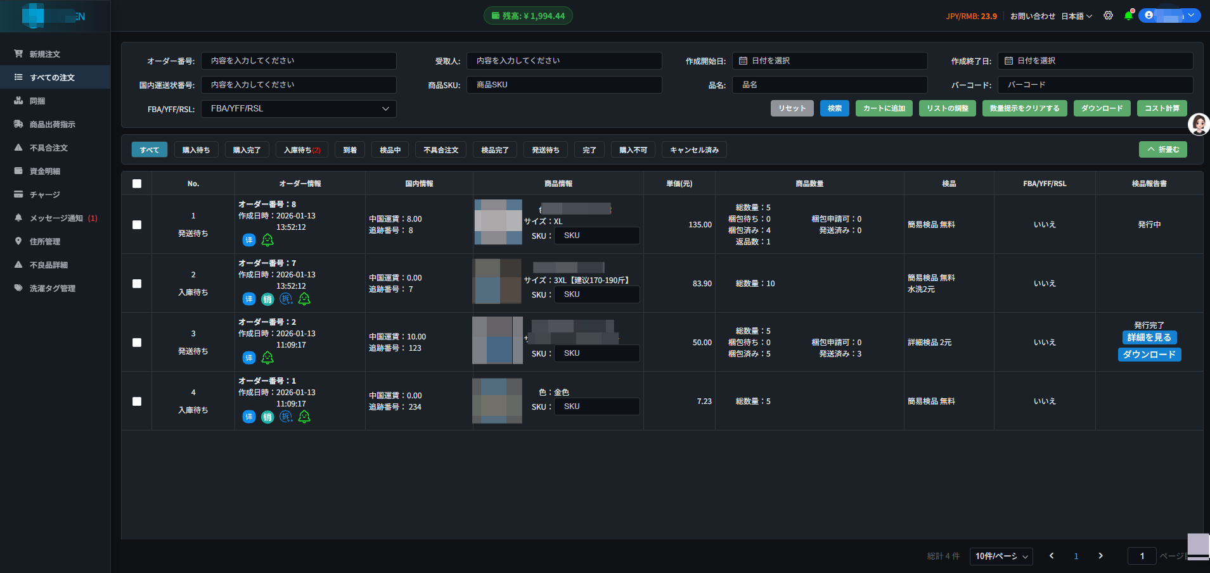
Task: Open the 10件/ページ page size dropdown
Action: coord(1001,556)
